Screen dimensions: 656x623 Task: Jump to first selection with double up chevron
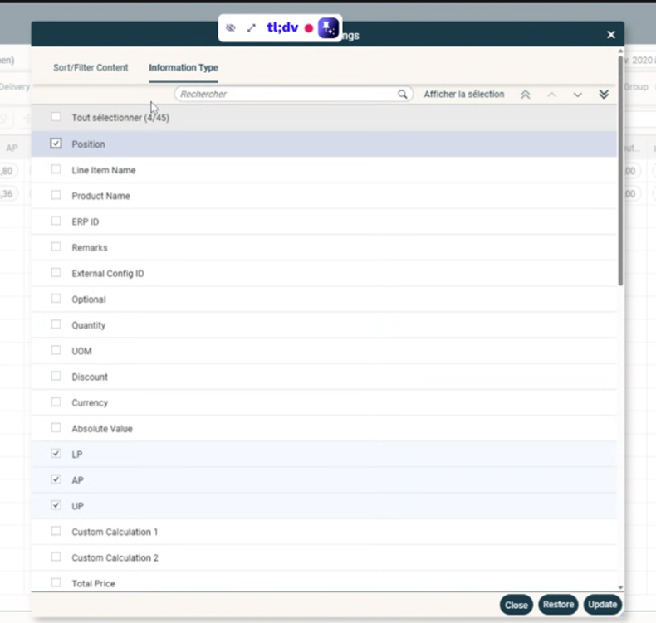coord(525,95)
